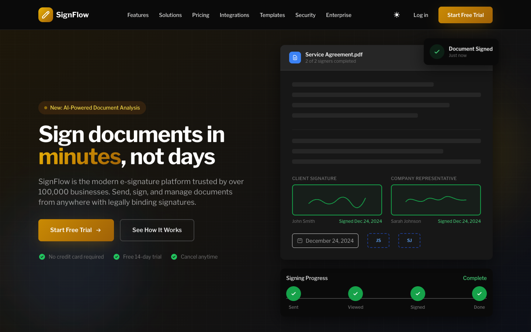Select the Pricing menu item
This screenshot has width=531, height=332.
pos(201,15)
